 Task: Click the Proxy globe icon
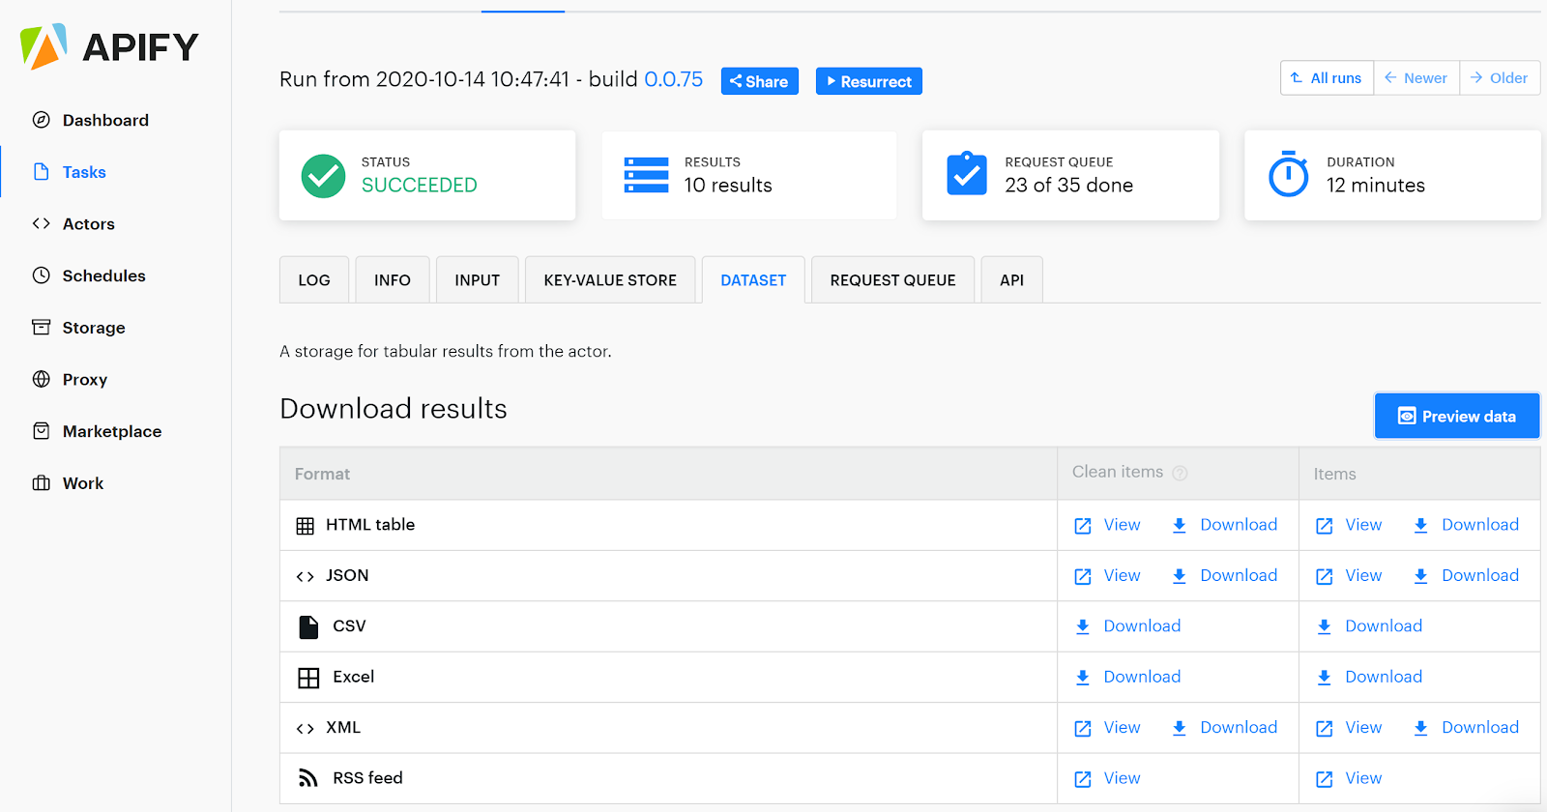[41, 379]
